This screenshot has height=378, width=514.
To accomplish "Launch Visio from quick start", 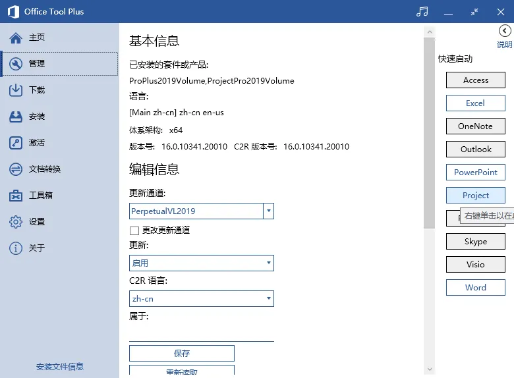I will coord(476,265).
